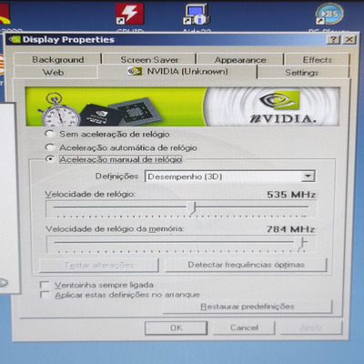Viewport: 364px width, 364px height.
Task: Click the '535 MHz' core clock value
Action: (x=291, y=195)
